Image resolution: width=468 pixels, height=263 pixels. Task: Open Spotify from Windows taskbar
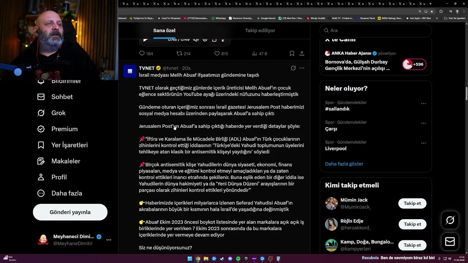[238, 259]
